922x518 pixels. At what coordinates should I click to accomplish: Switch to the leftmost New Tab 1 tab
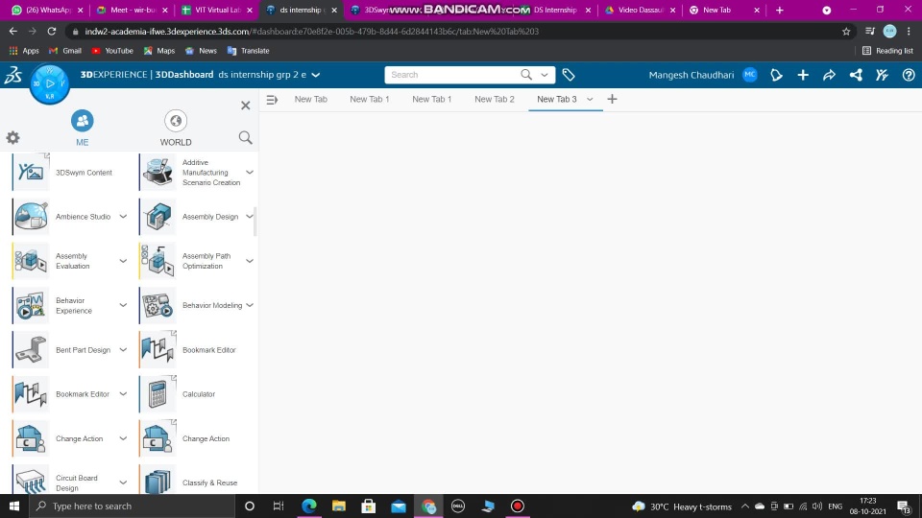369,99
